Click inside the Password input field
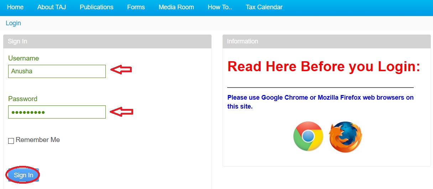 pos(57,112)
